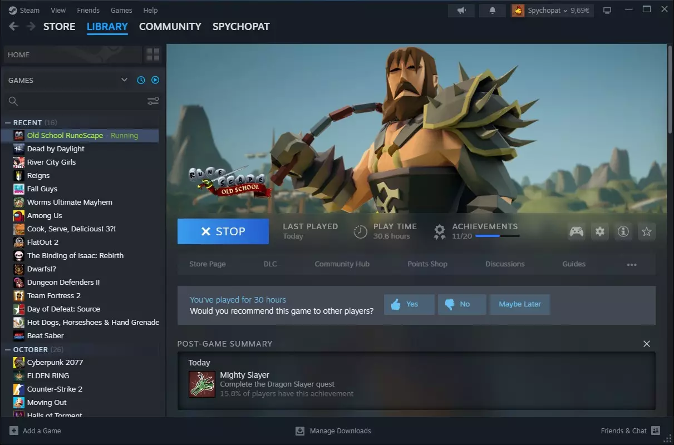Click the Add a Game plus icon

[x=14, y=431]
